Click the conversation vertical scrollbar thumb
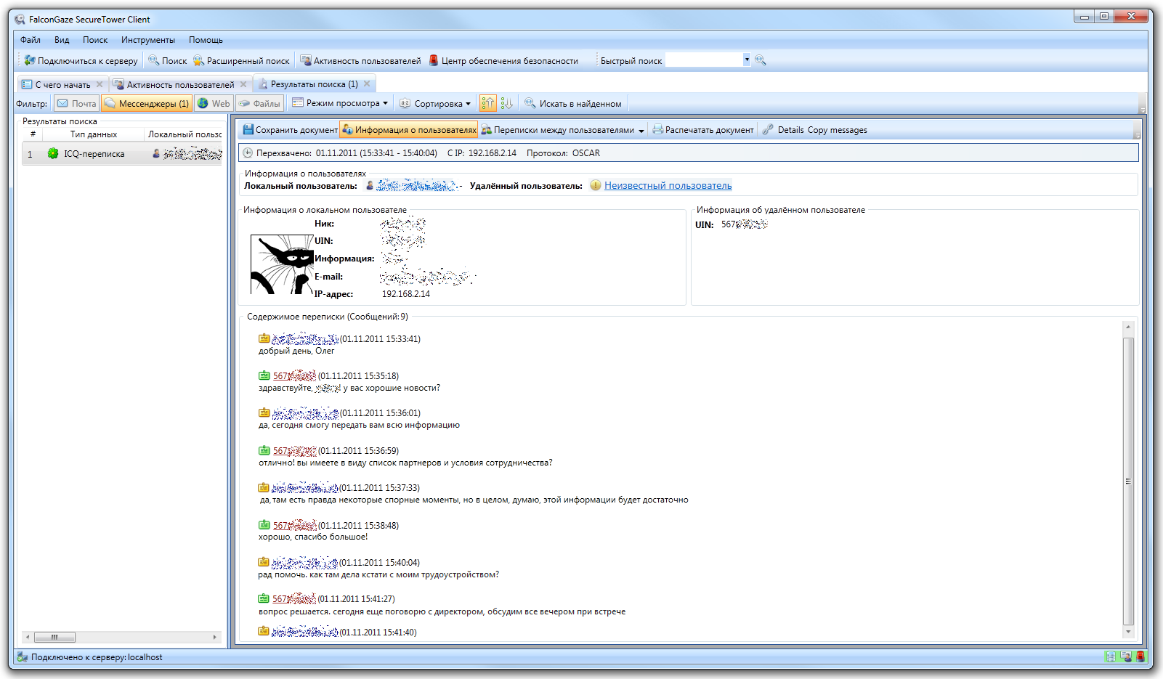Image resolution: width=1163 pixels, height=679 pixels. click(1128, 481)
